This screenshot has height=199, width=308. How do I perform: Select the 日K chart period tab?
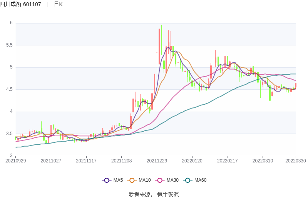point(58,4)
